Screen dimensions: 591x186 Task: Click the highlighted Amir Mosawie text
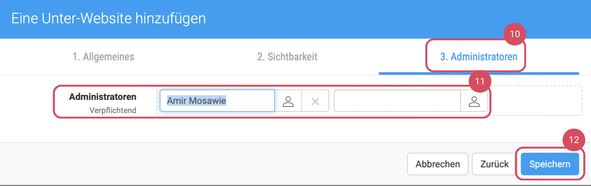[x=197, y=101]
